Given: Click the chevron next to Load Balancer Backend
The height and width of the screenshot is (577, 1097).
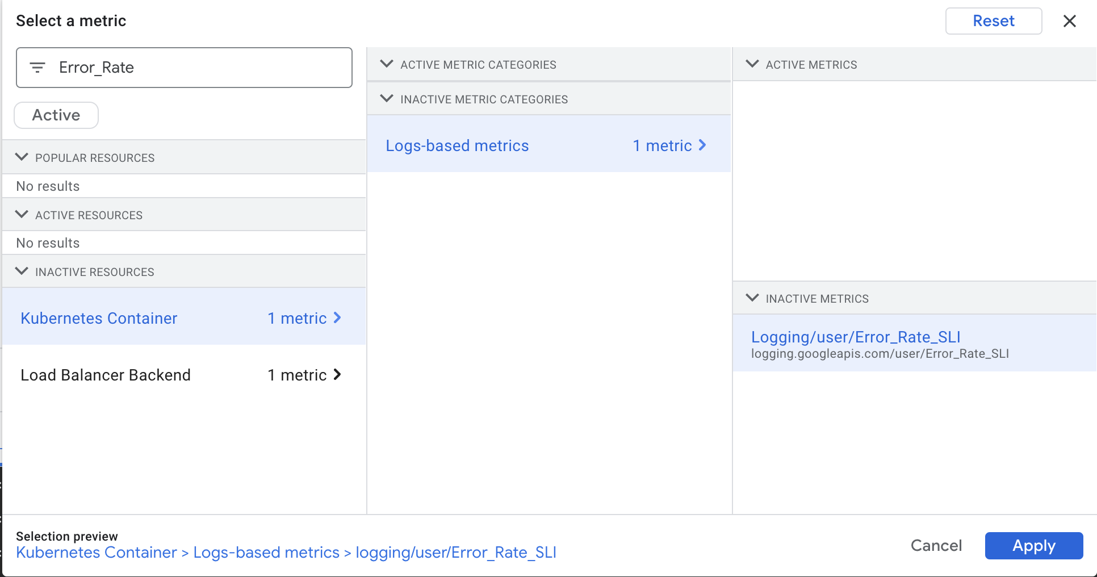Looking at the screenshot, I should point(338,375).
